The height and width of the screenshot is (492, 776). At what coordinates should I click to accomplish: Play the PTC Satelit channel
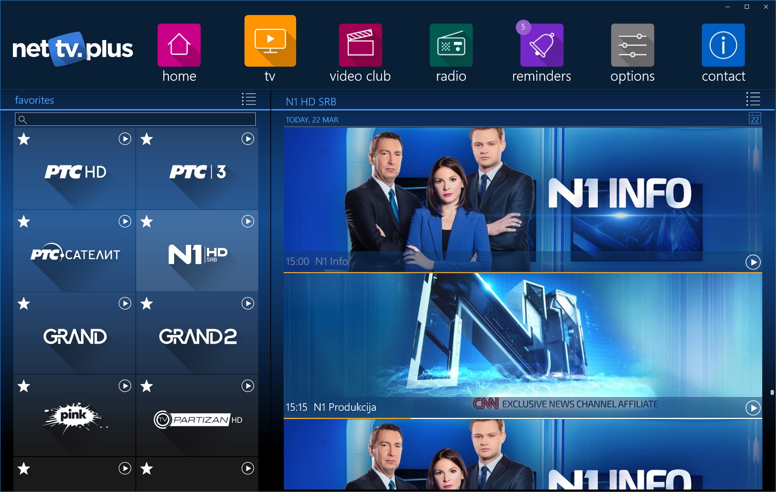click(x=125, y=221)
